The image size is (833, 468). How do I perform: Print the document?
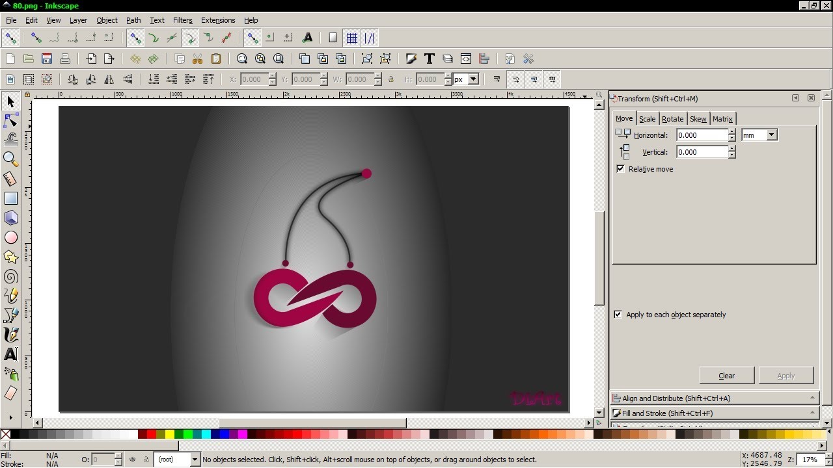[x=65, y=58]
